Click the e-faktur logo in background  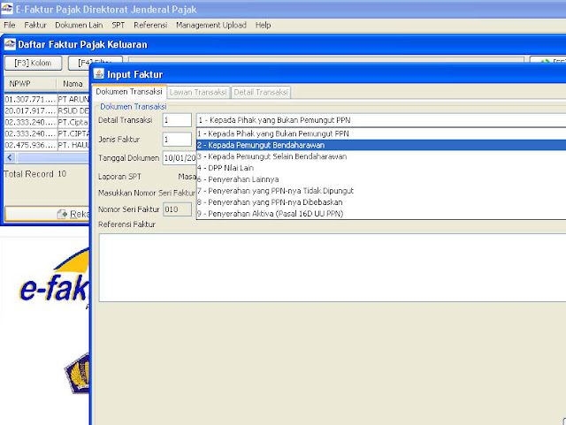53,279
